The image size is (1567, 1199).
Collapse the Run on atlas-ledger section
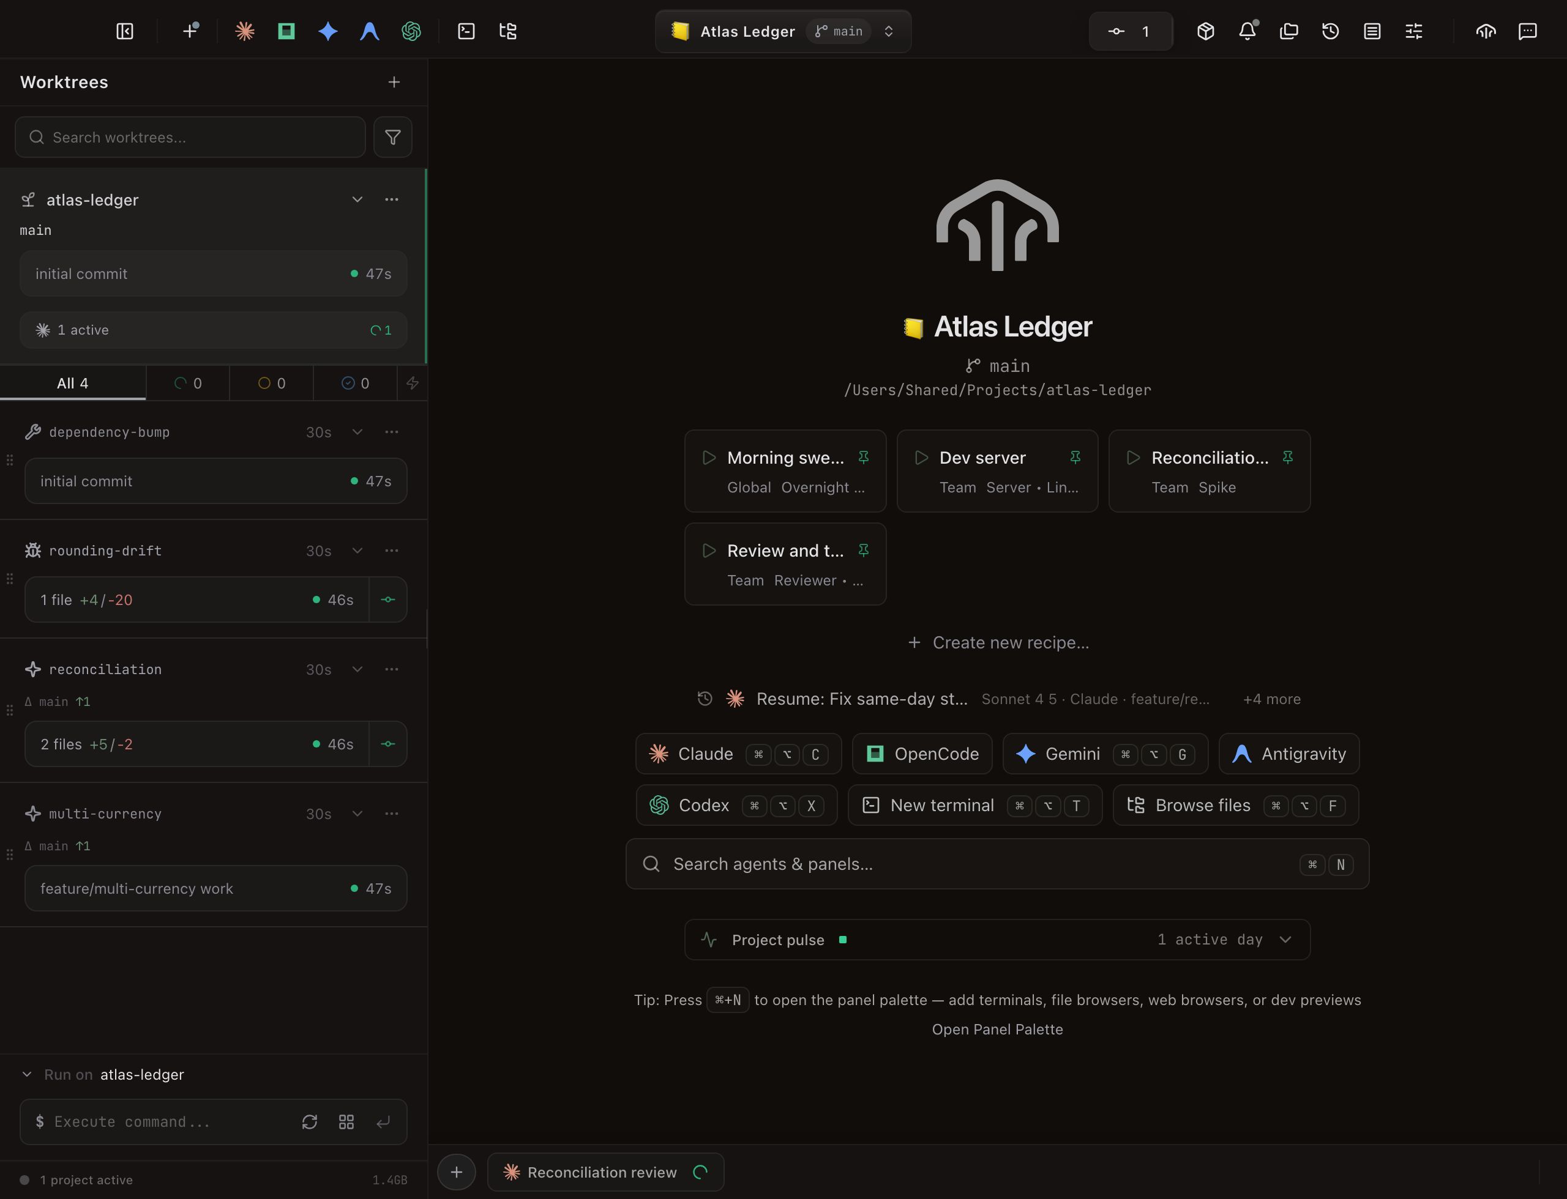tap(27, 1074)
